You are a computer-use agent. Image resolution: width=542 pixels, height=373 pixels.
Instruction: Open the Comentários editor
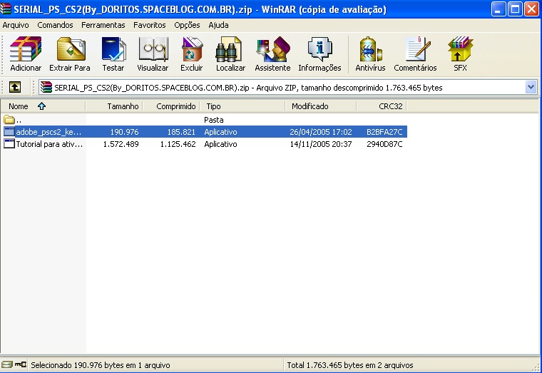point(415,54)
